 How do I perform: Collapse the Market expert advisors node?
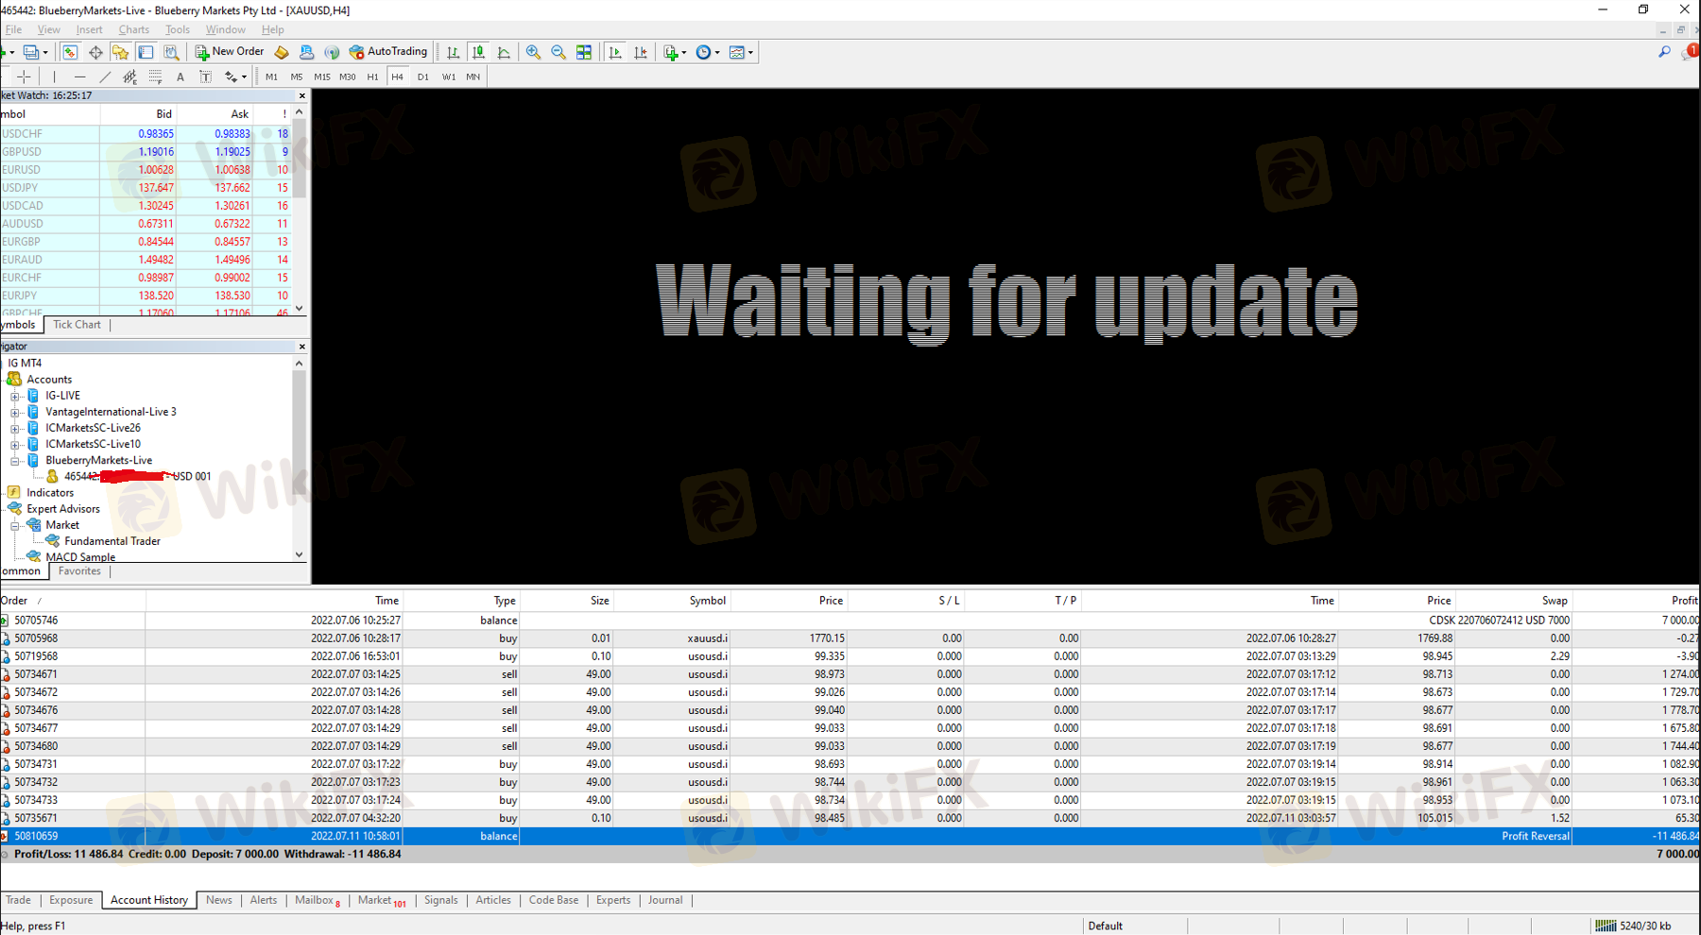(x=15, y=525)
